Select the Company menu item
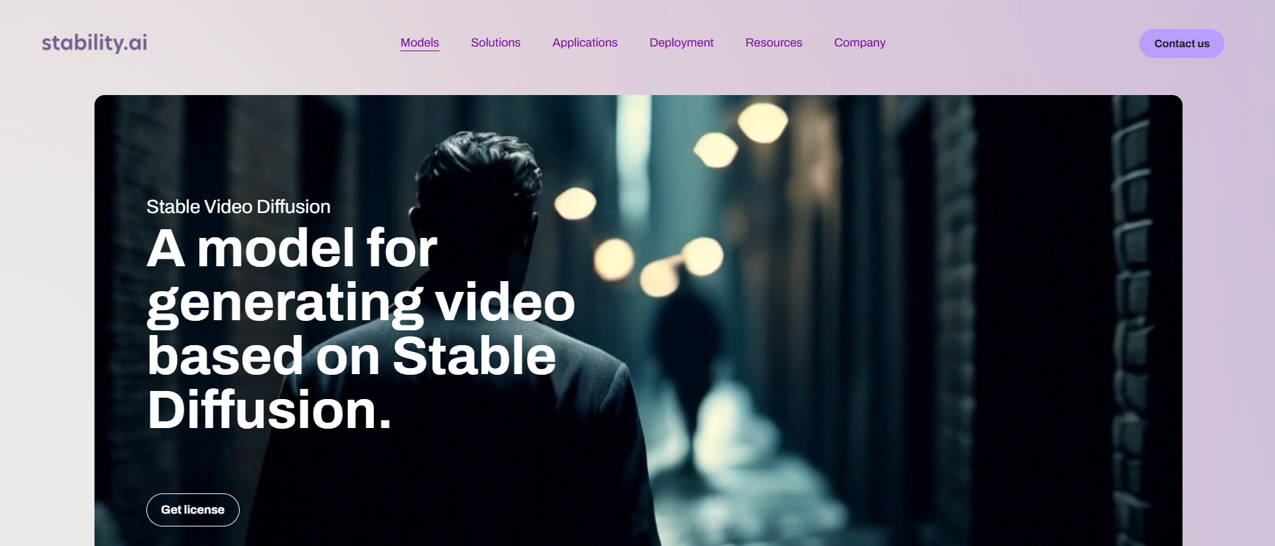 (x=859, y=42)
